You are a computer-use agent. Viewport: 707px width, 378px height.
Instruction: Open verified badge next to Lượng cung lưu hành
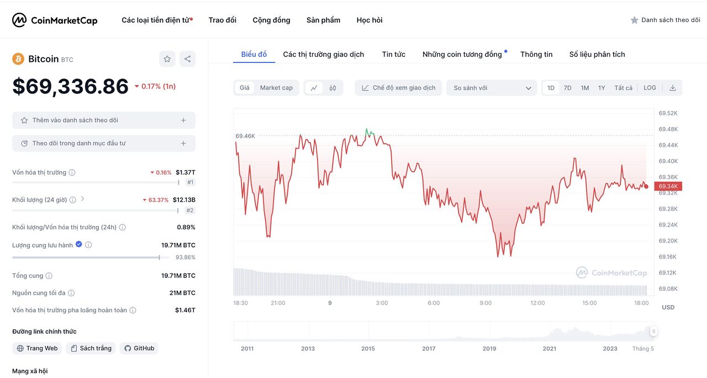click(78, 244)
